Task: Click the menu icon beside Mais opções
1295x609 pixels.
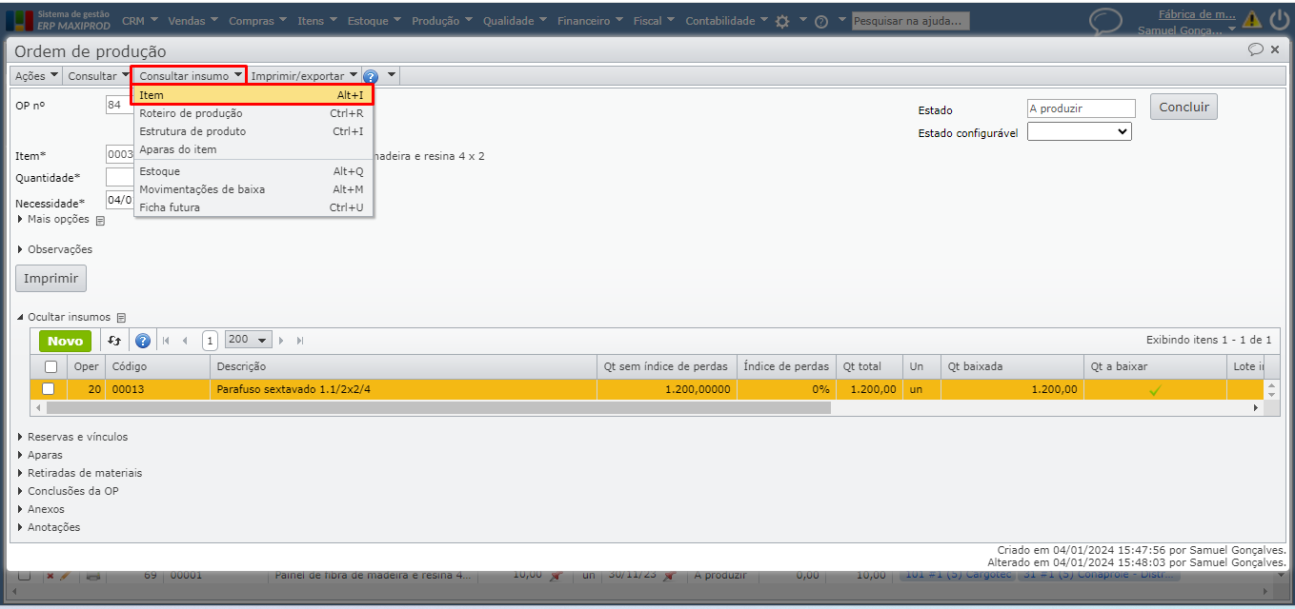Action: click(x=100, y=221)
